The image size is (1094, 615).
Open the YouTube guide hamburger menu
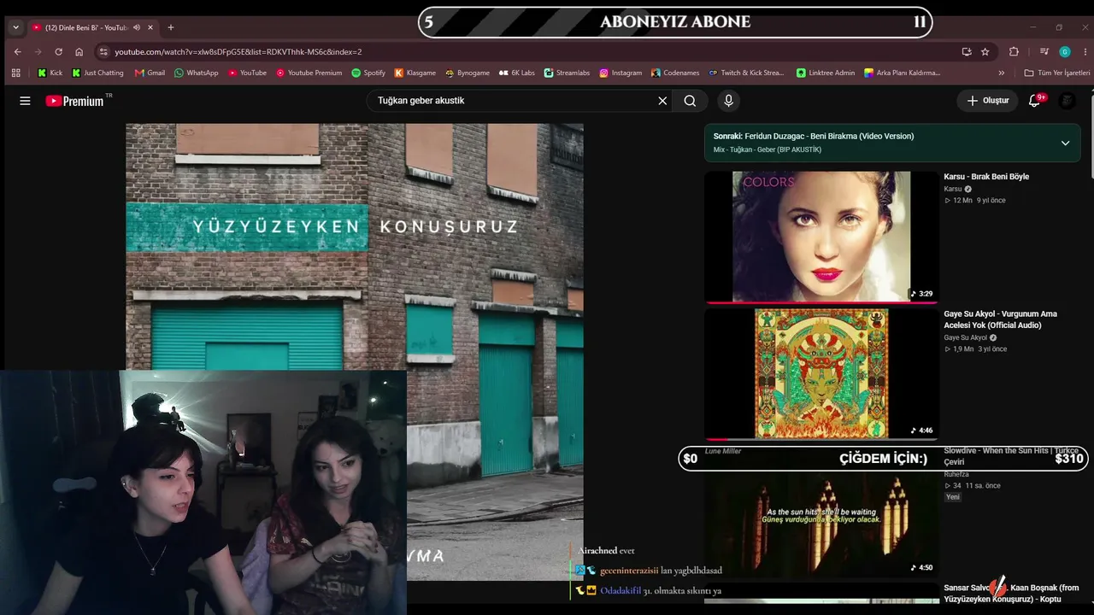point(25,101)
